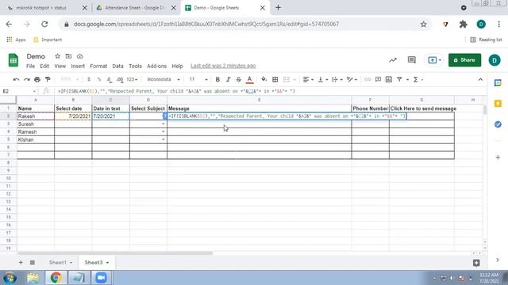Toggle bold formatting
The height and width of the screenshot is (285, 508).
(217, 79)
